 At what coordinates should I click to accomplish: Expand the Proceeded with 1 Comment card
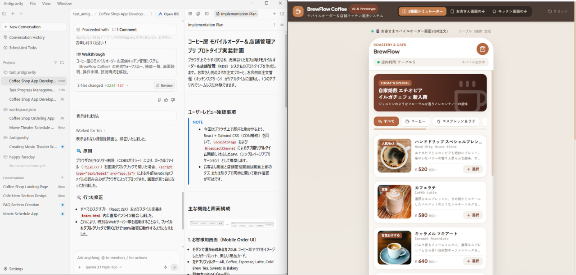(x=125, y=30)
